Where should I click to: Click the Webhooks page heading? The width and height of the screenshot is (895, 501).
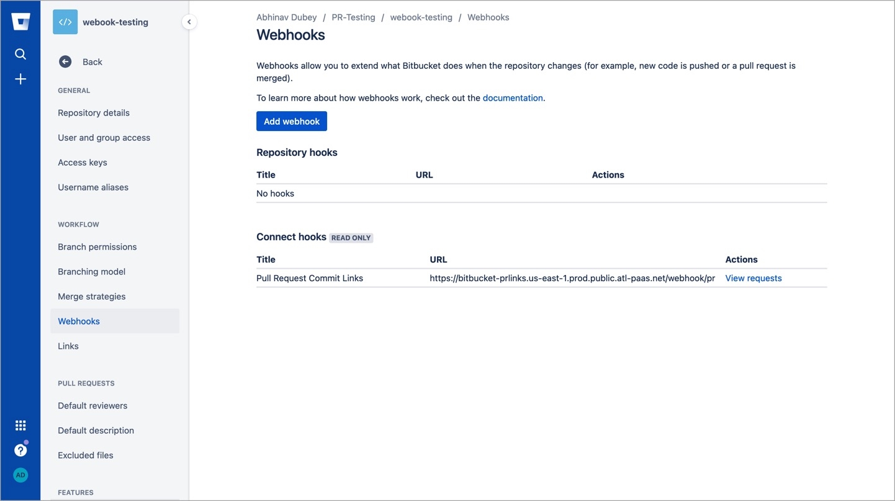290,35
